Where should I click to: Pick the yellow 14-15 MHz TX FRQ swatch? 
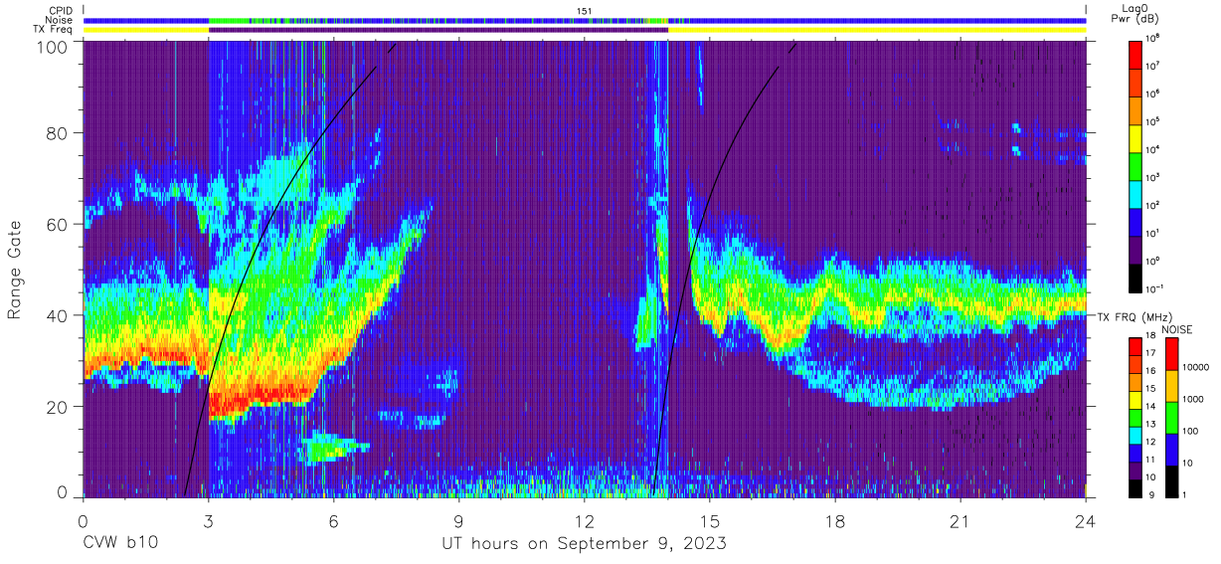1136,398
